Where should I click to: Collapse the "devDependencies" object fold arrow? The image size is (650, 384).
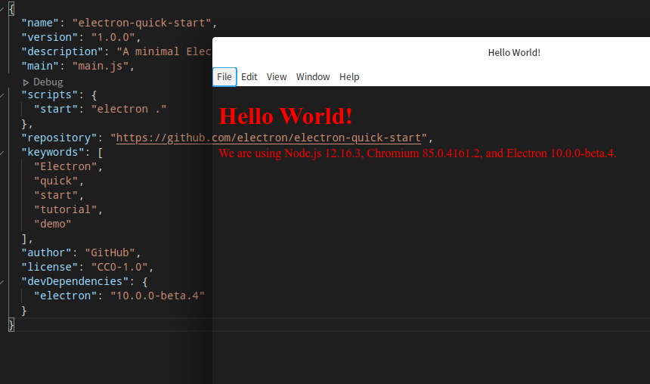pos(2,282)
